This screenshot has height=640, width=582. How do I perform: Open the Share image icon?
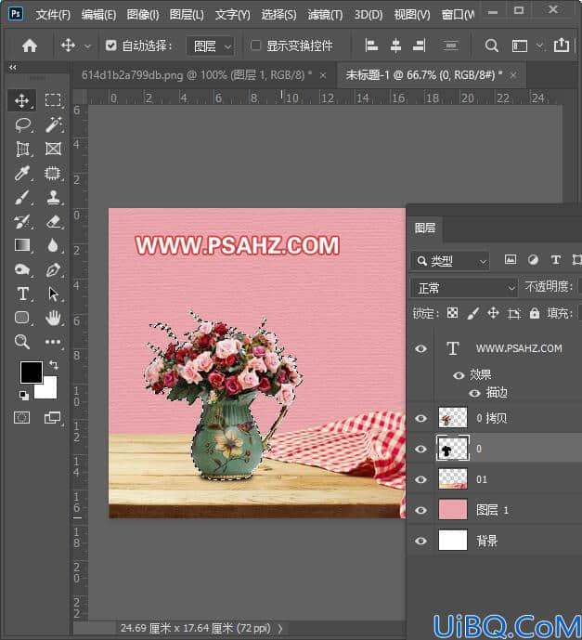point(562,45)
